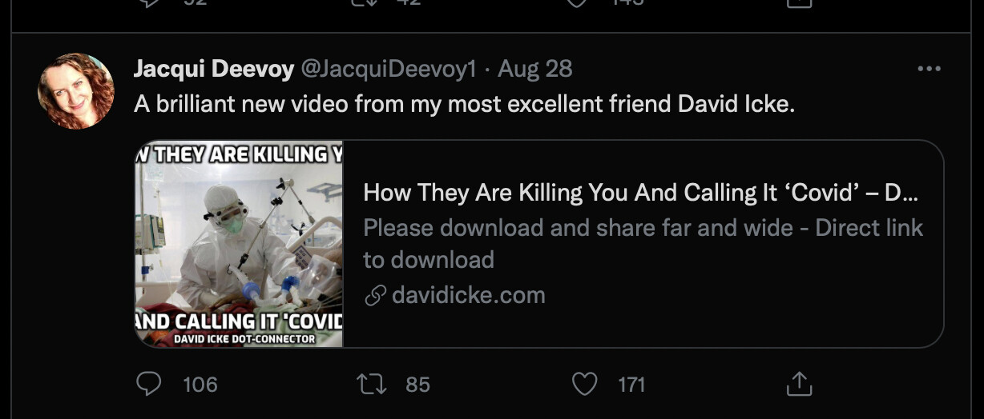This screenshot has width=984, height=419.
Task: Like the tweet with the heart icon
Action: coord(585,385)
